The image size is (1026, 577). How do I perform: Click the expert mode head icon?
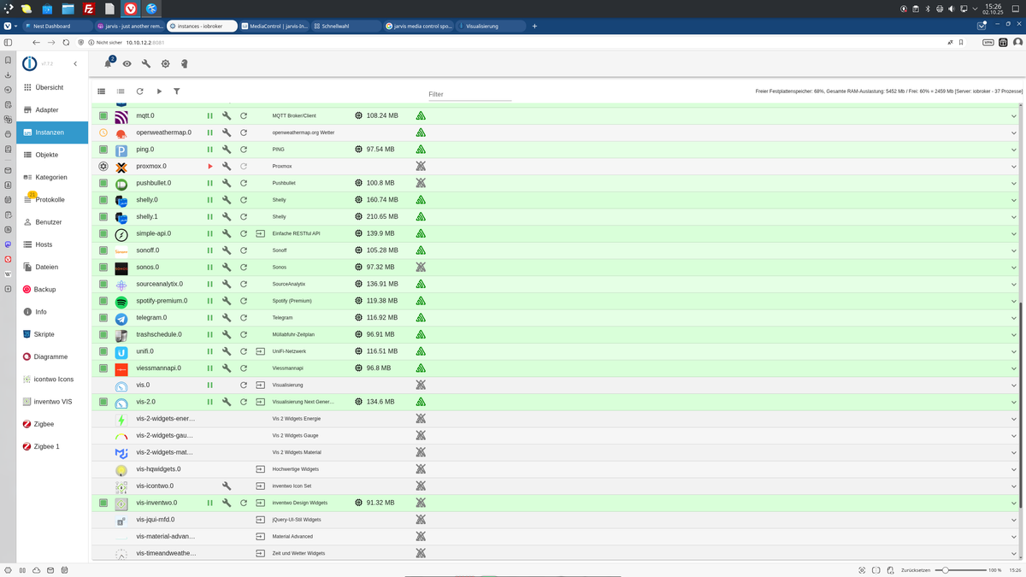(x=185, y=64)
